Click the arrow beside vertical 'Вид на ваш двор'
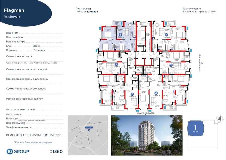226x160 pixels. [202, 63]
